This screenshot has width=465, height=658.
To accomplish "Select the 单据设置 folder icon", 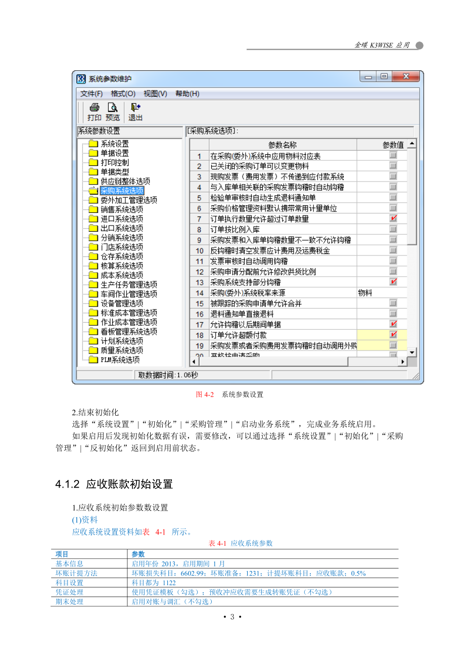I will click(x=93, y=153).
